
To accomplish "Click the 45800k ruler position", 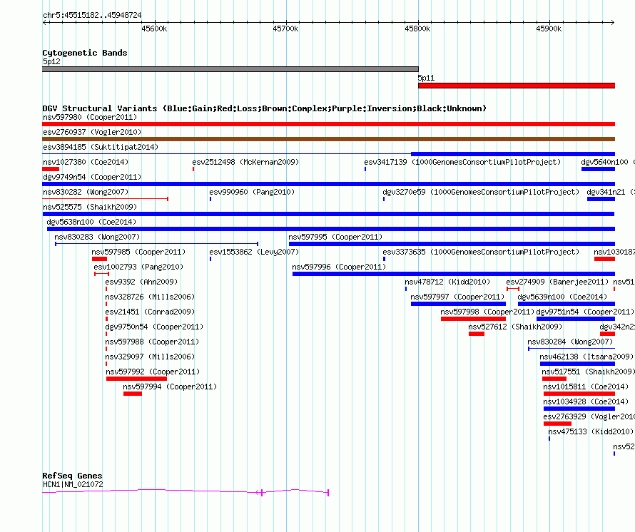I will coord(417,29).
